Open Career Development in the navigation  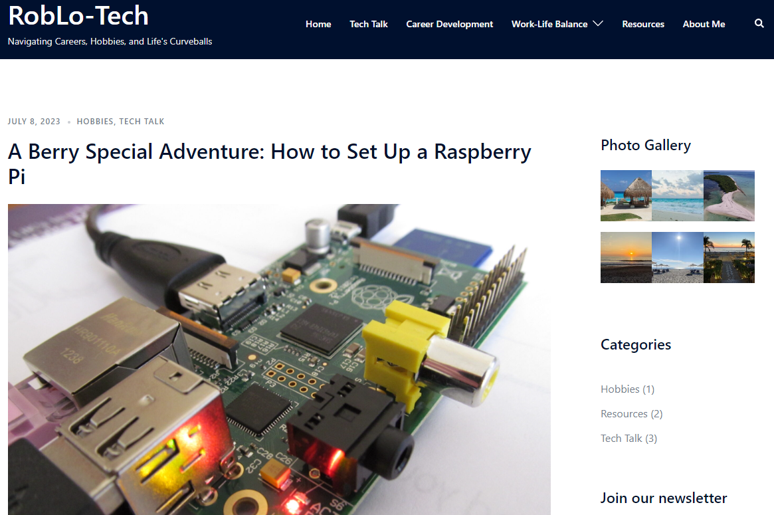click(450, 24)
